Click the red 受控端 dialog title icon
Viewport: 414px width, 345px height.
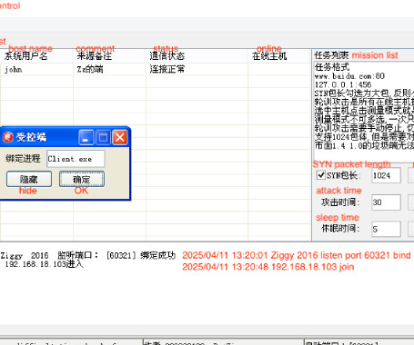(8, 137)
